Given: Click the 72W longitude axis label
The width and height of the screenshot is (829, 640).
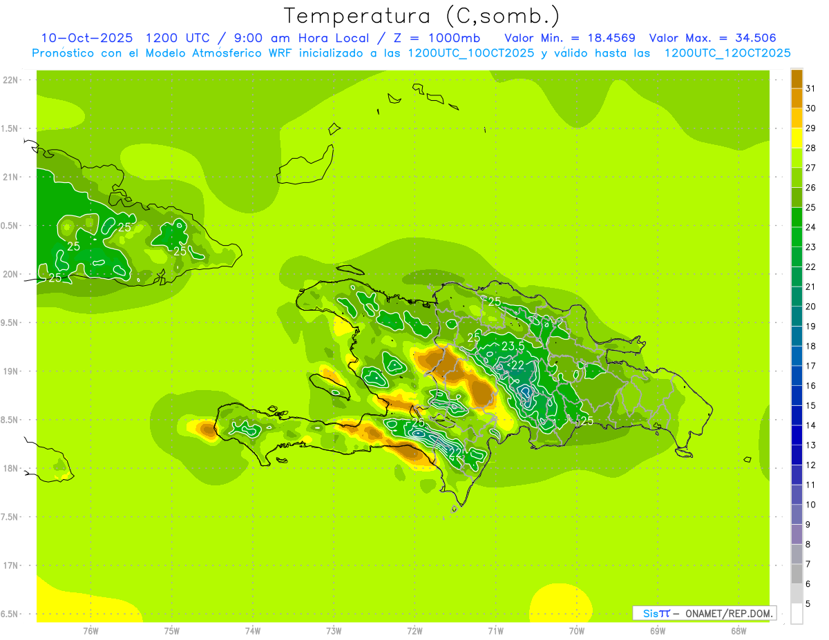Looking at the screenshot, I should tap(414, 630).
